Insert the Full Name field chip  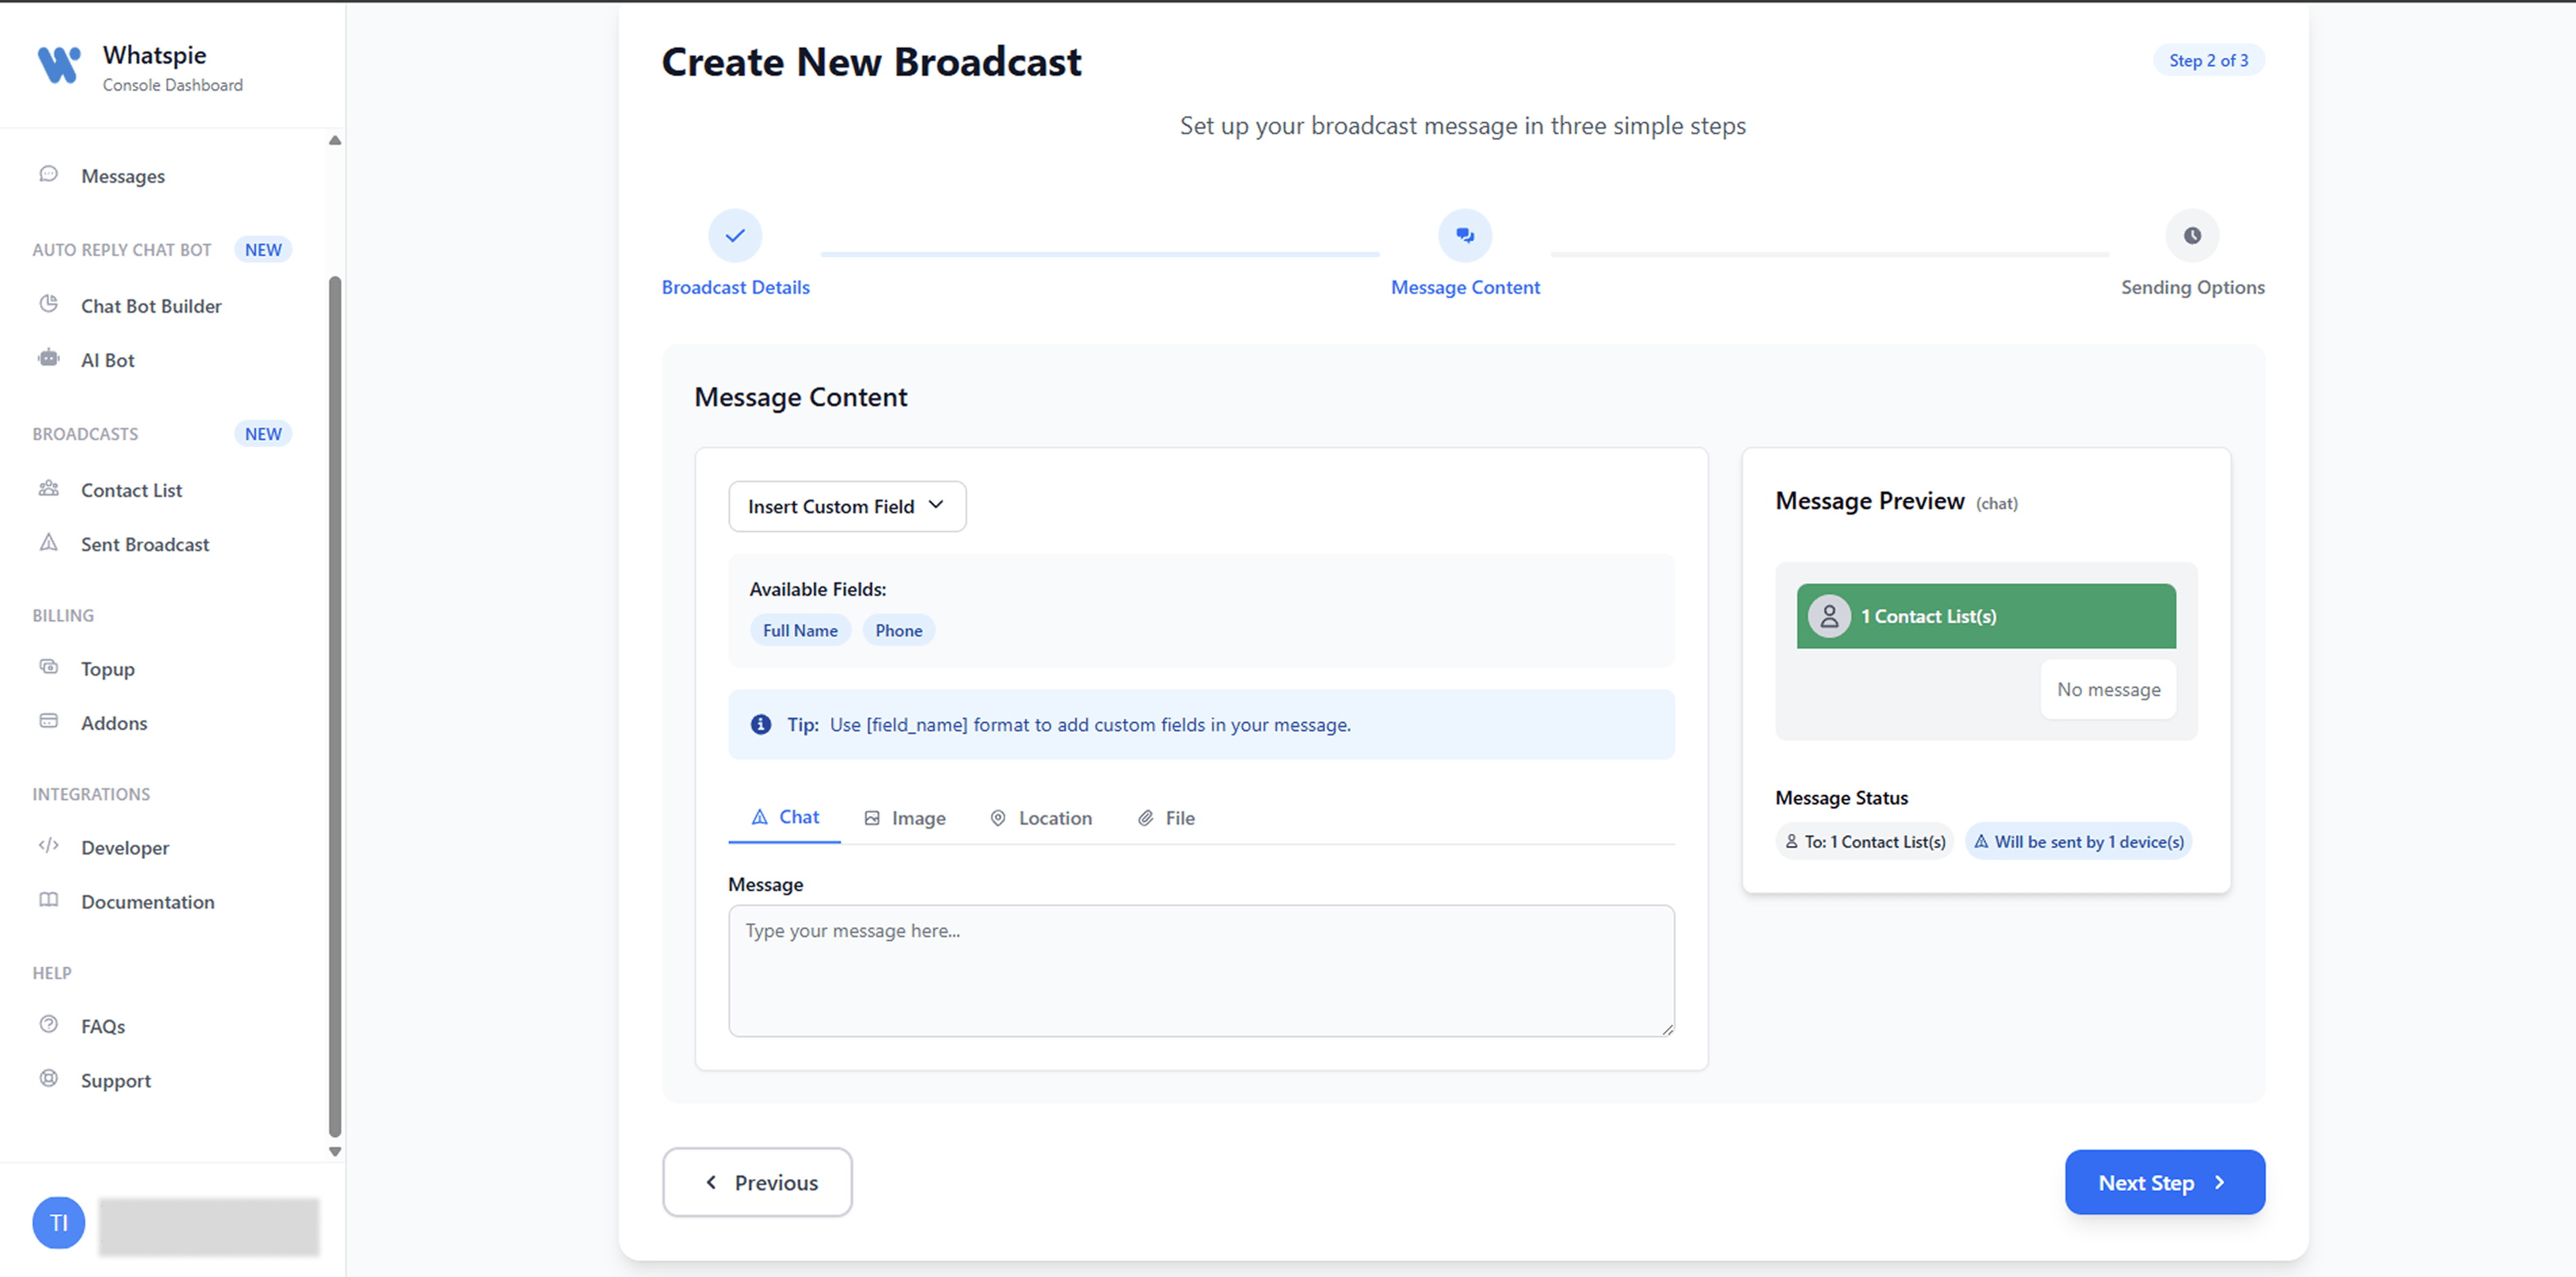[800, 630]
